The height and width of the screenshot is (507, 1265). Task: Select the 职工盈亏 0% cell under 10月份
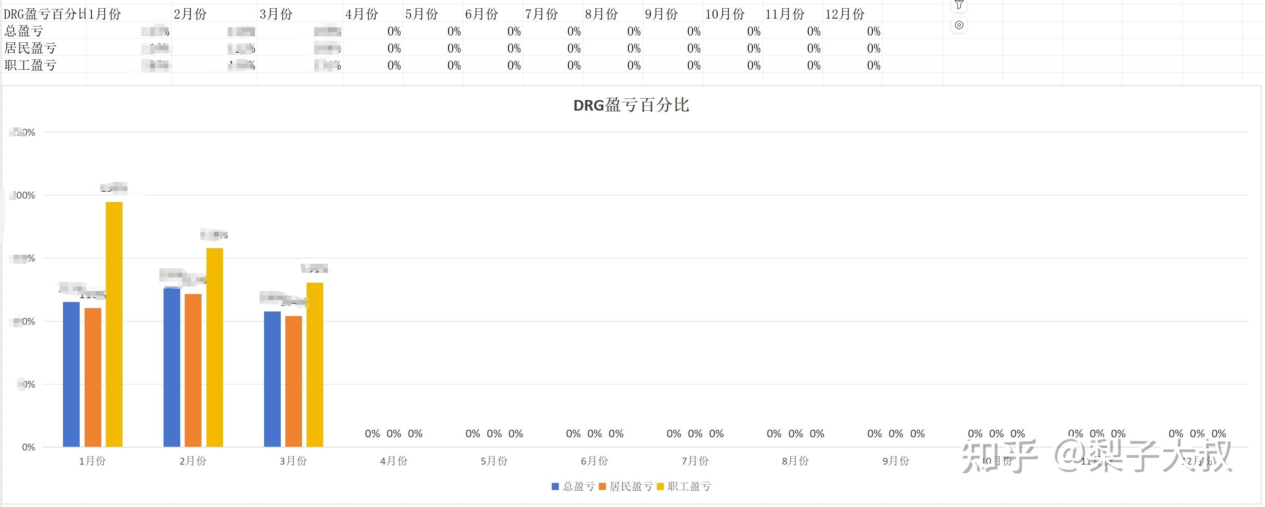(732, 65)
